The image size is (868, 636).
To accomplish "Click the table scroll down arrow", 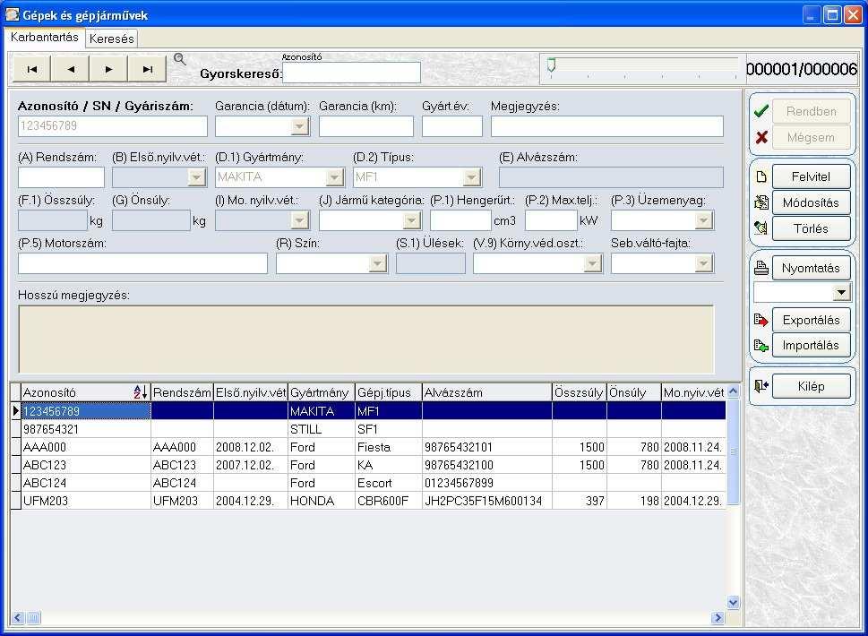I will point(733,602).
